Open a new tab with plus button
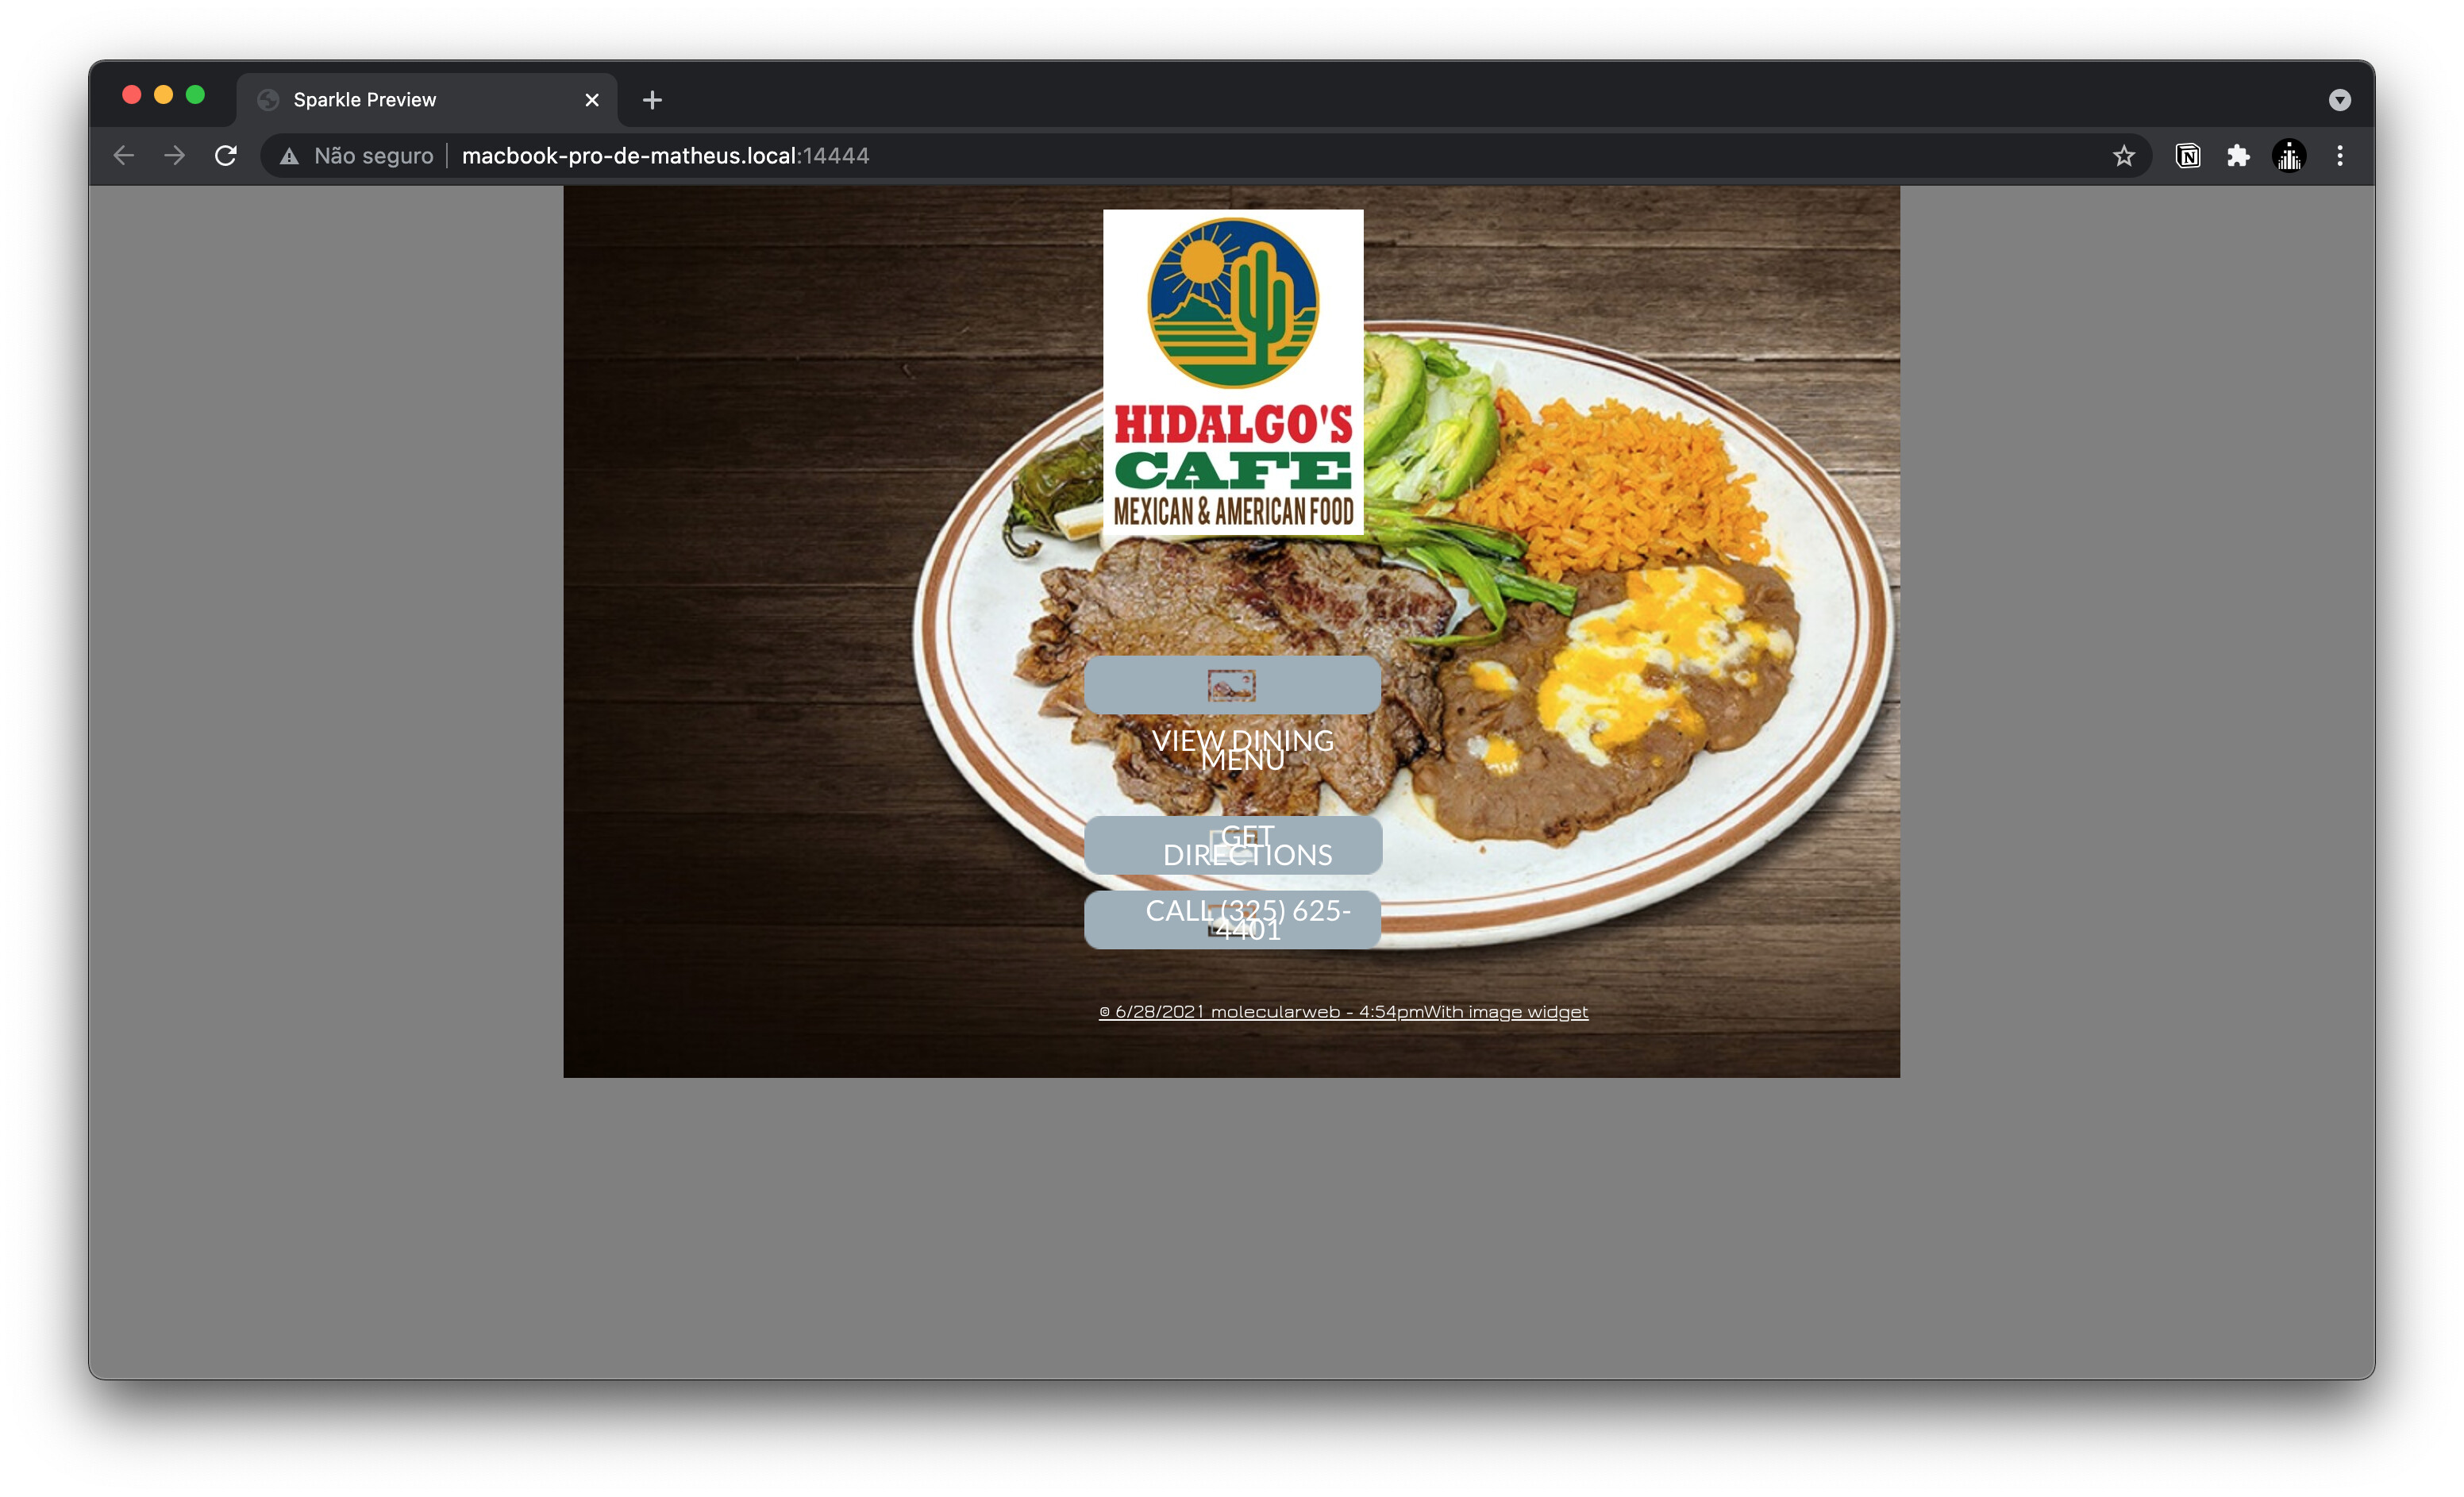The width and height of the screenshot is (2464, 1497). (652, 100)
